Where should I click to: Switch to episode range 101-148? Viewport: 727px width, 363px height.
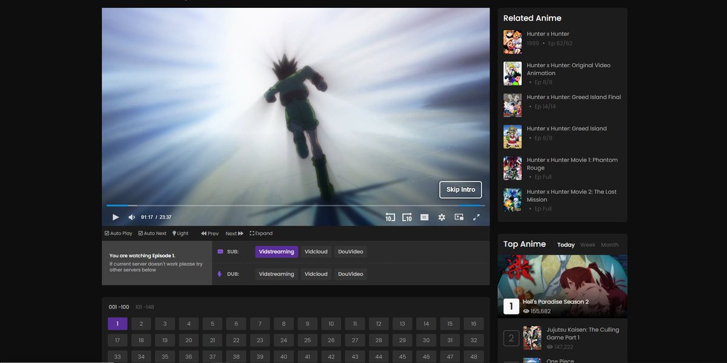145,307
